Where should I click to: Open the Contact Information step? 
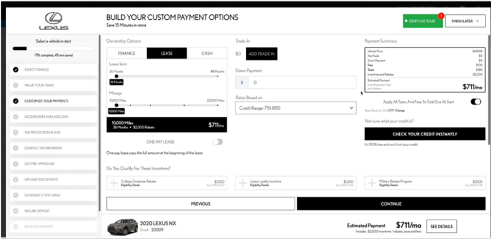click(54, 148)
